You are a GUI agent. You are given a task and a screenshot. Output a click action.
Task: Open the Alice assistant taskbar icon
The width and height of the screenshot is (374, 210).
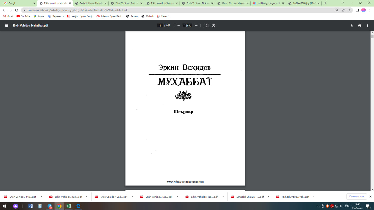coord(16,206)
